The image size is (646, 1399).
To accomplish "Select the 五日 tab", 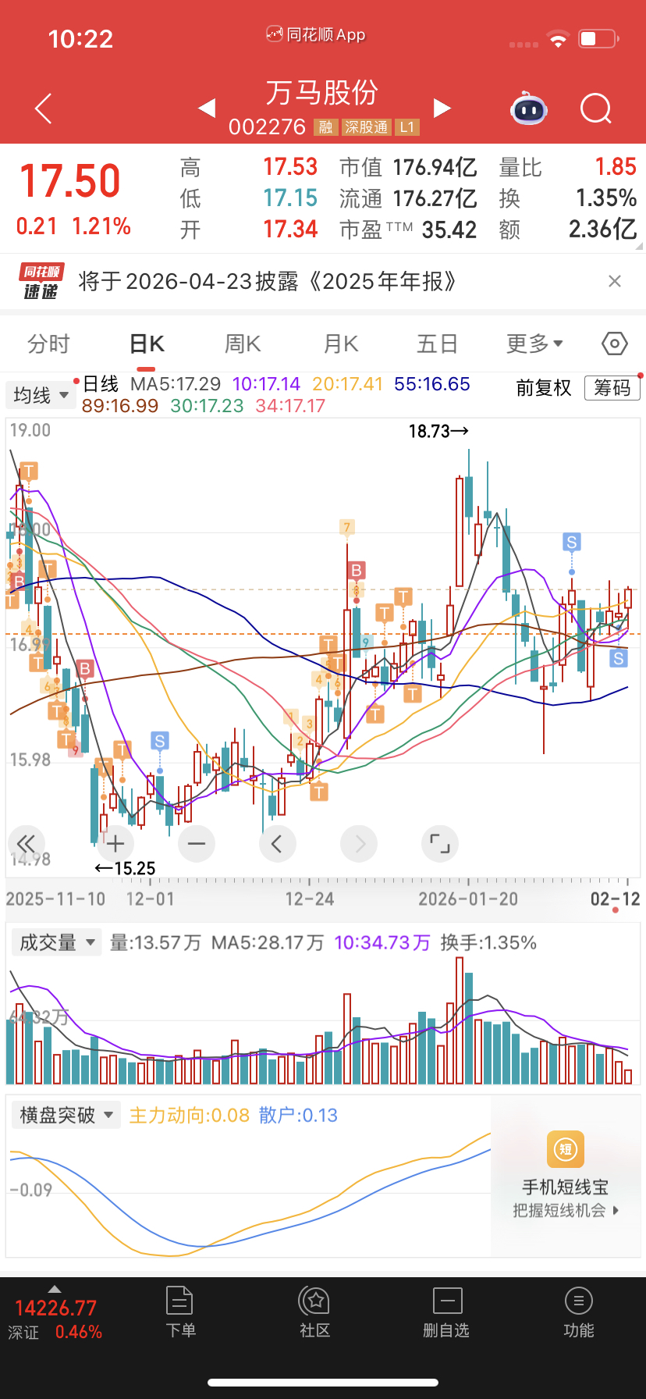I will (x=437, y=344).
